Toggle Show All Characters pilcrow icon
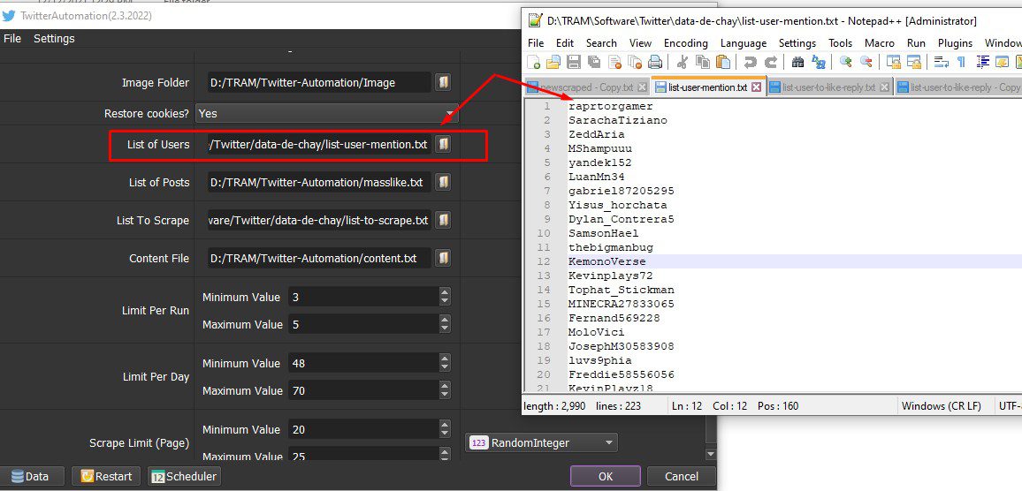 (961, 63)
